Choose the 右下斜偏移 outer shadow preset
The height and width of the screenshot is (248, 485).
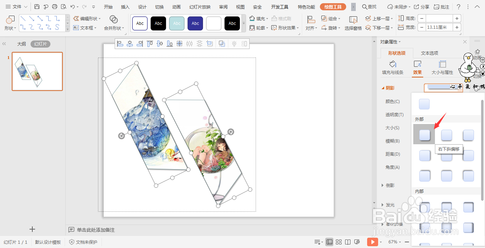(x=425, y=135)
